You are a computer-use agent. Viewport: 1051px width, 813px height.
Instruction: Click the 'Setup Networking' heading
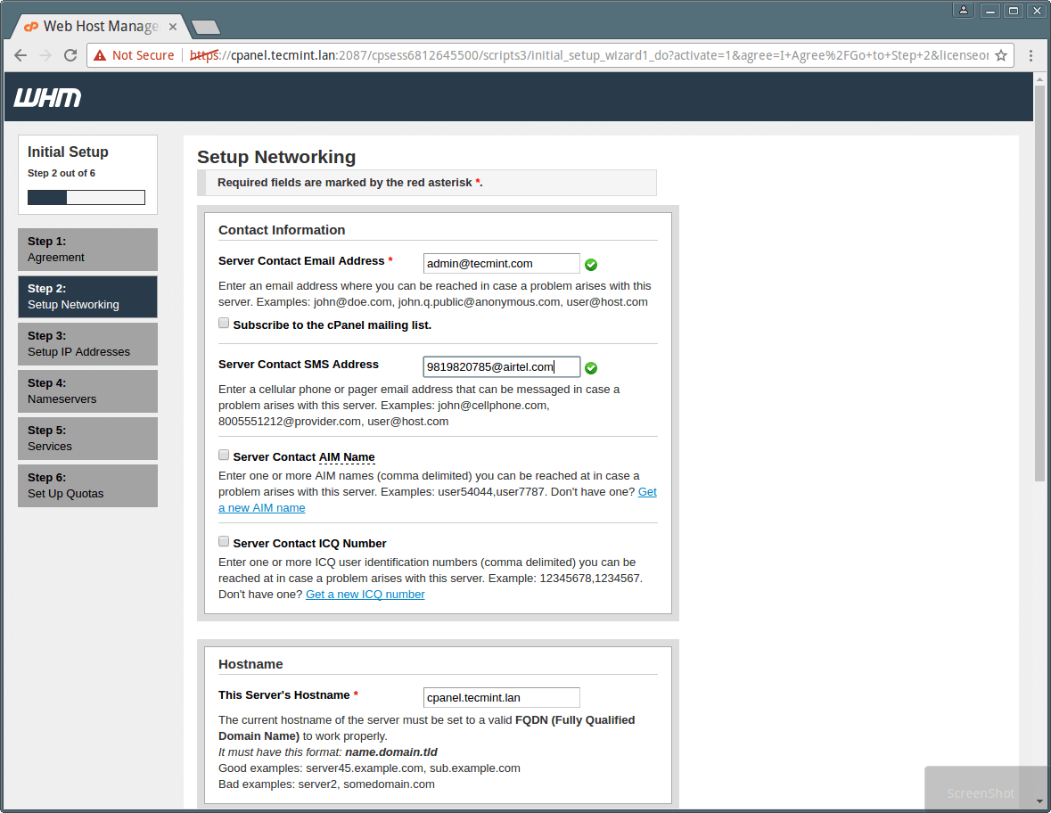(276, 157)
